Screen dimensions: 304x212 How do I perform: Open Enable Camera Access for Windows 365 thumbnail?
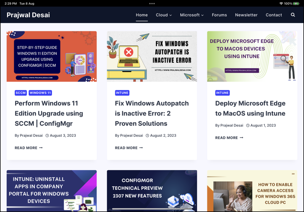(252, 191)
